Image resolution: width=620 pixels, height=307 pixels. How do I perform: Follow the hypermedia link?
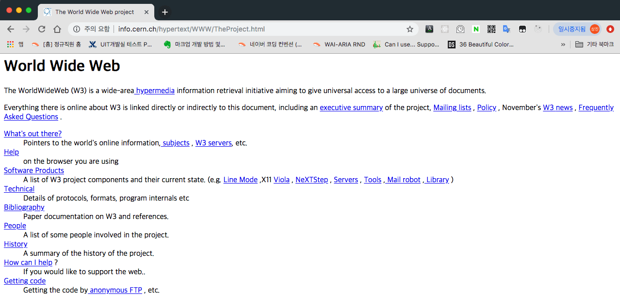pos(154,90)
